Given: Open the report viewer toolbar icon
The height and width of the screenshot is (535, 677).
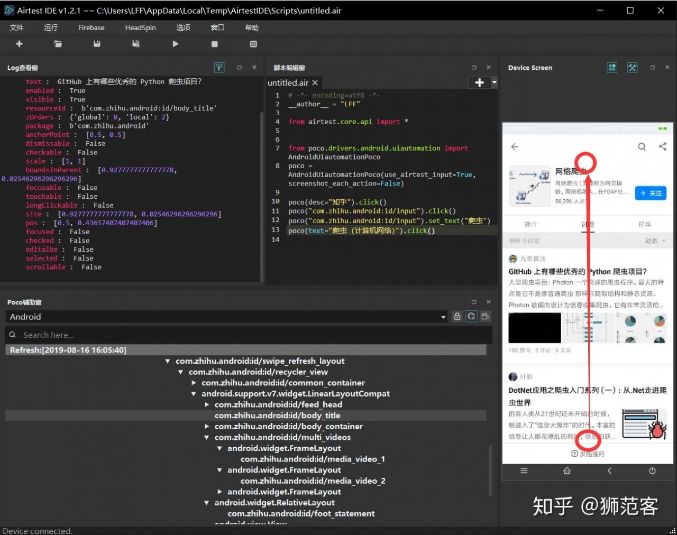Looking at the screenshot, I should coord(253,44).
